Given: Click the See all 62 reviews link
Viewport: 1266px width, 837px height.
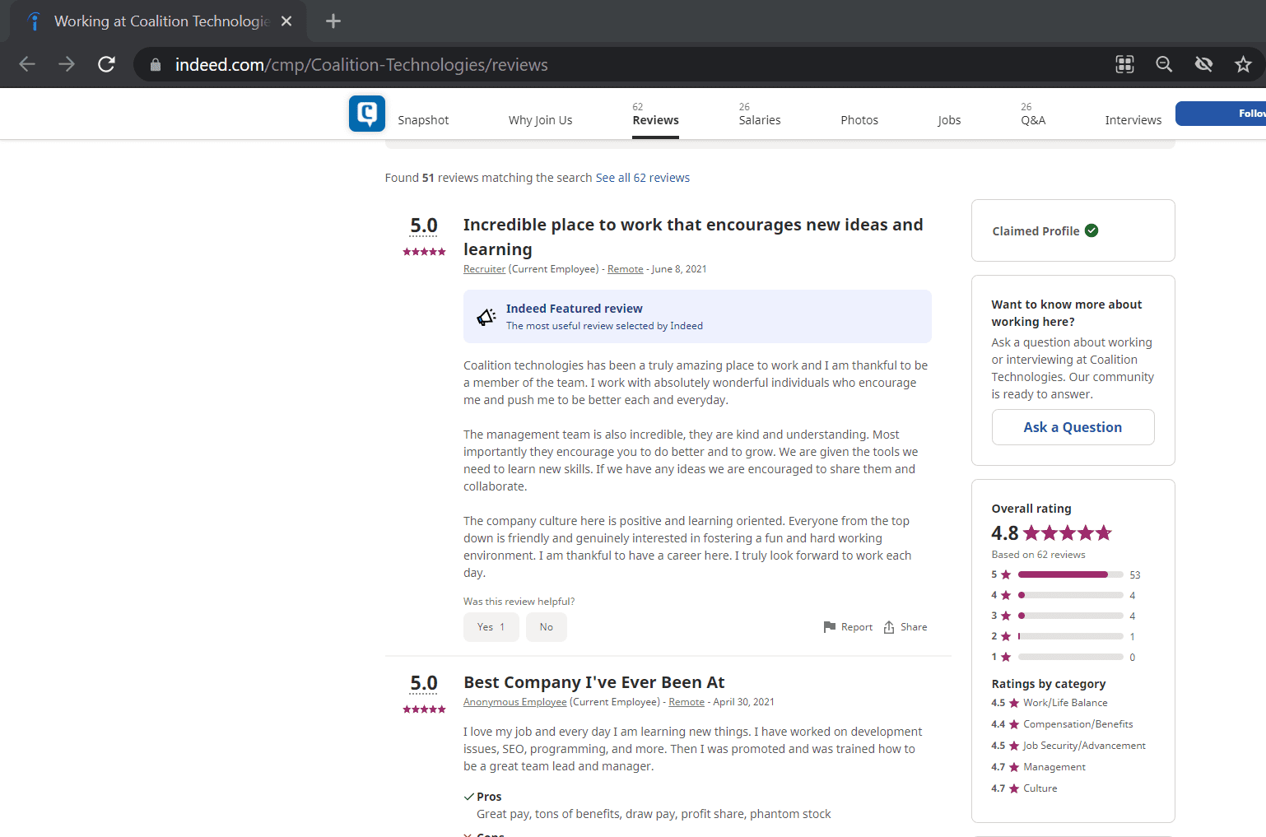Looking at the screenshot, I should pyautogui.click(x=642, y=178).
